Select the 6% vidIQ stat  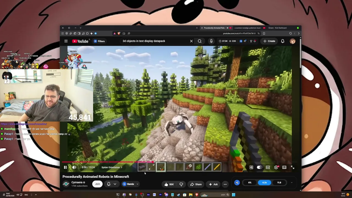[x=250, y=183]
